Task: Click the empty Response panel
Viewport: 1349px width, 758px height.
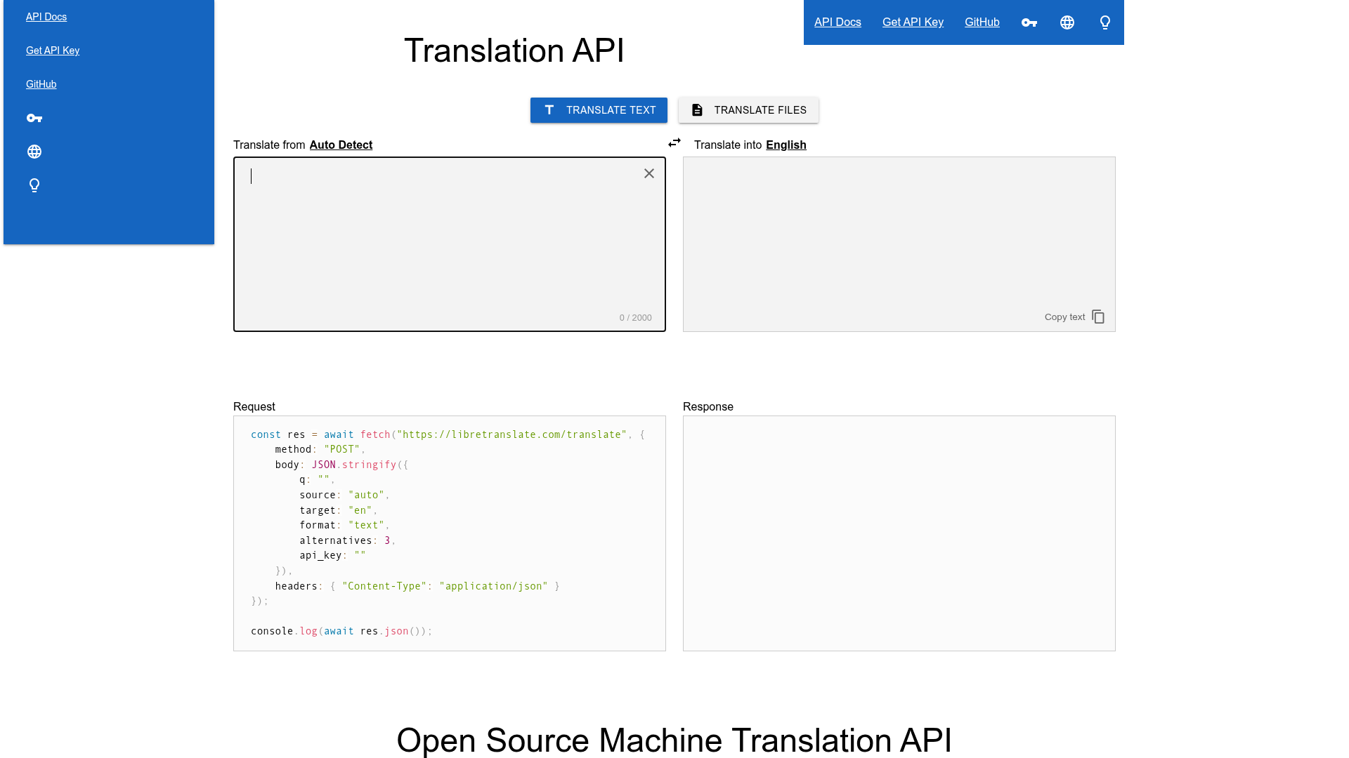Action: pos(899,533)
